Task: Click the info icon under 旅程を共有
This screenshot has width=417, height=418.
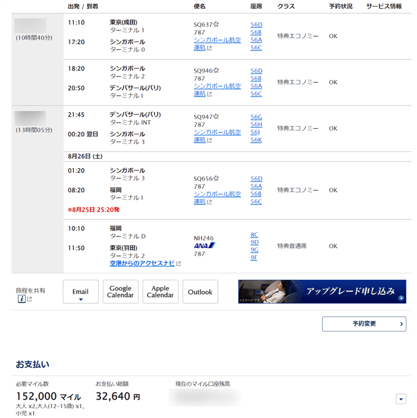Action: pos(21,299)
